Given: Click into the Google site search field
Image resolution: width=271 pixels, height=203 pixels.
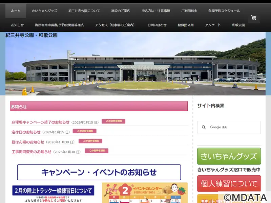Looking at the screenshot, I should (x=234, y=128).
